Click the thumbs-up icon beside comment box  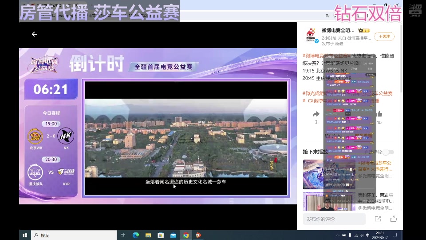(394, 219)
